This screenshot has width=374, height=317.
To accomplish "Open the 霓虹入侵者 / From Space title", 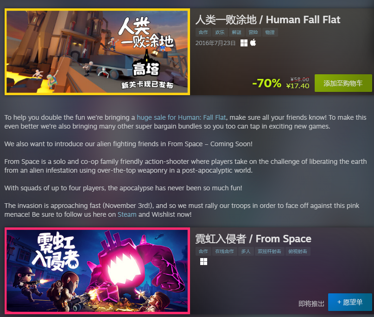I will [x=254, y=239].
